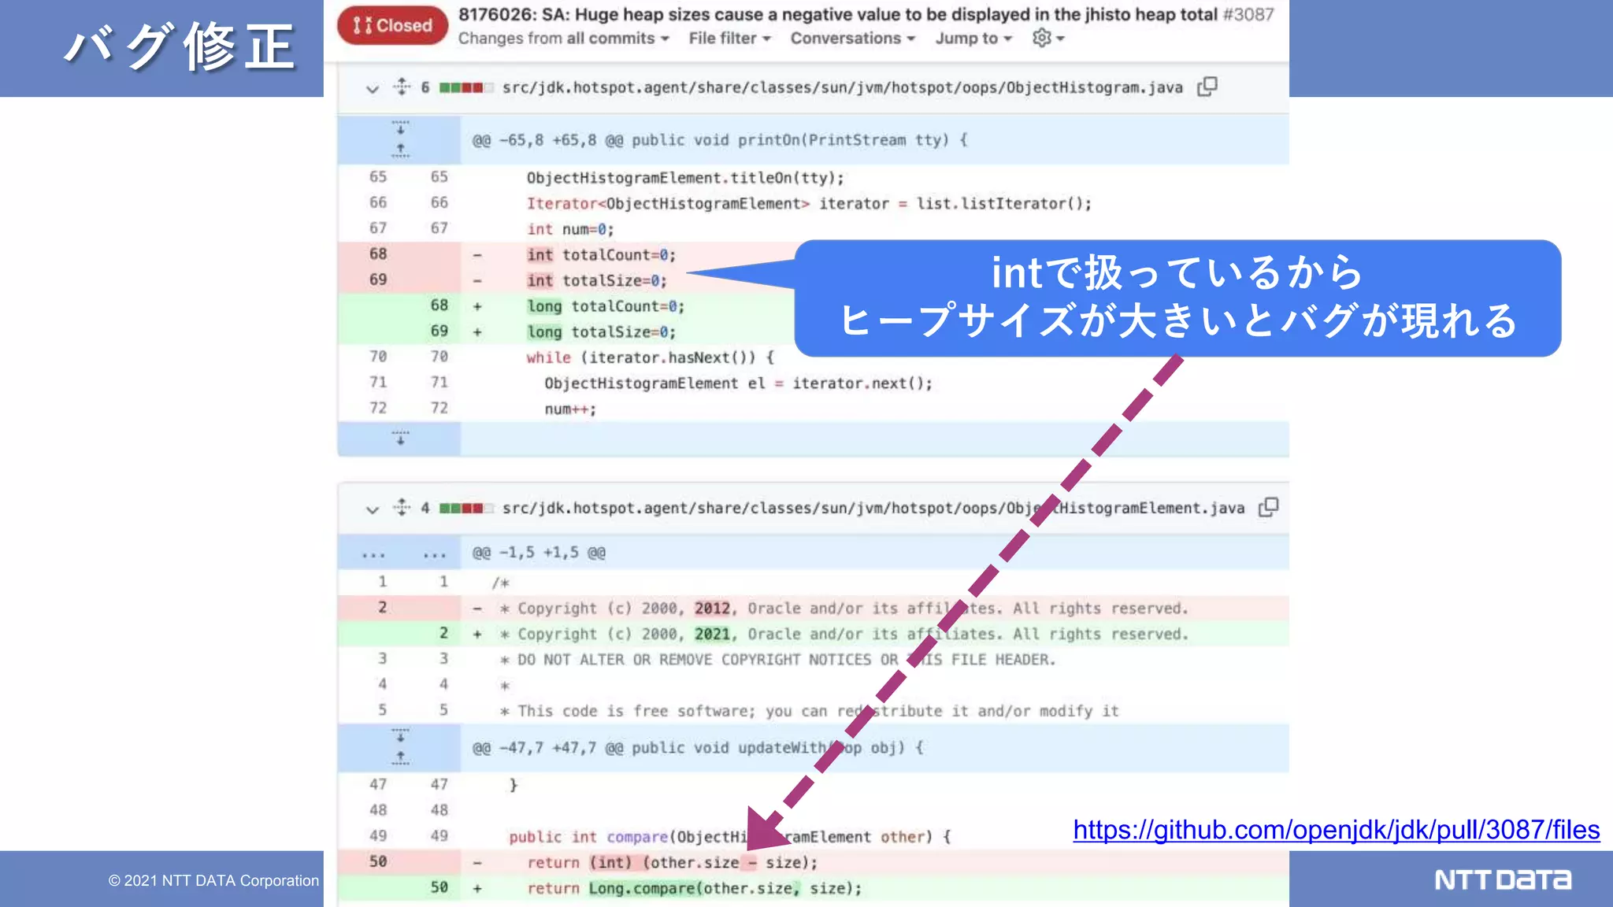Image resolution: width=1613 pixels, height=907 pixels.
Task: Click the 'DO NOT ALTER OR REMOVE' comment line
Action: (777, 660)
